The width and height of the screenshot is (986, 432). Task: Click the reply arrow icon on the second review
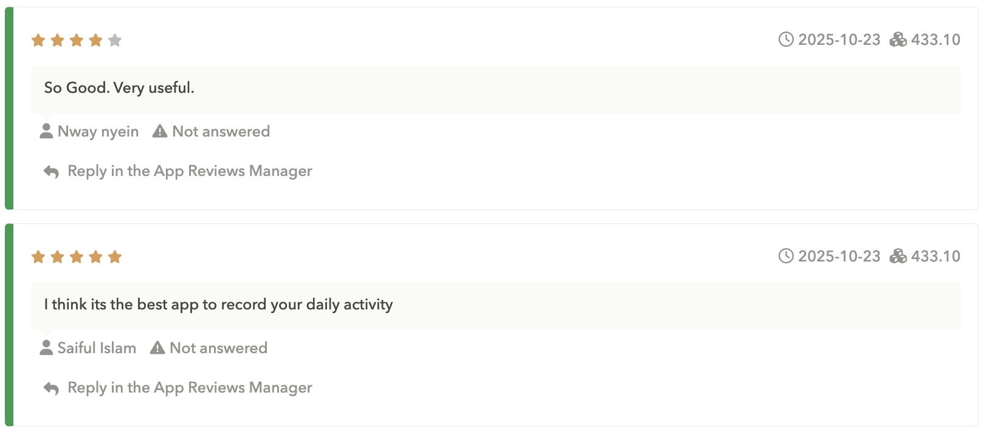click(x=50, y=388)
